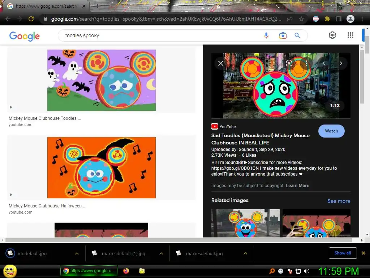Click the magnifier search button
This screenshot has height=278, width=370.
(x=297, y=35)
